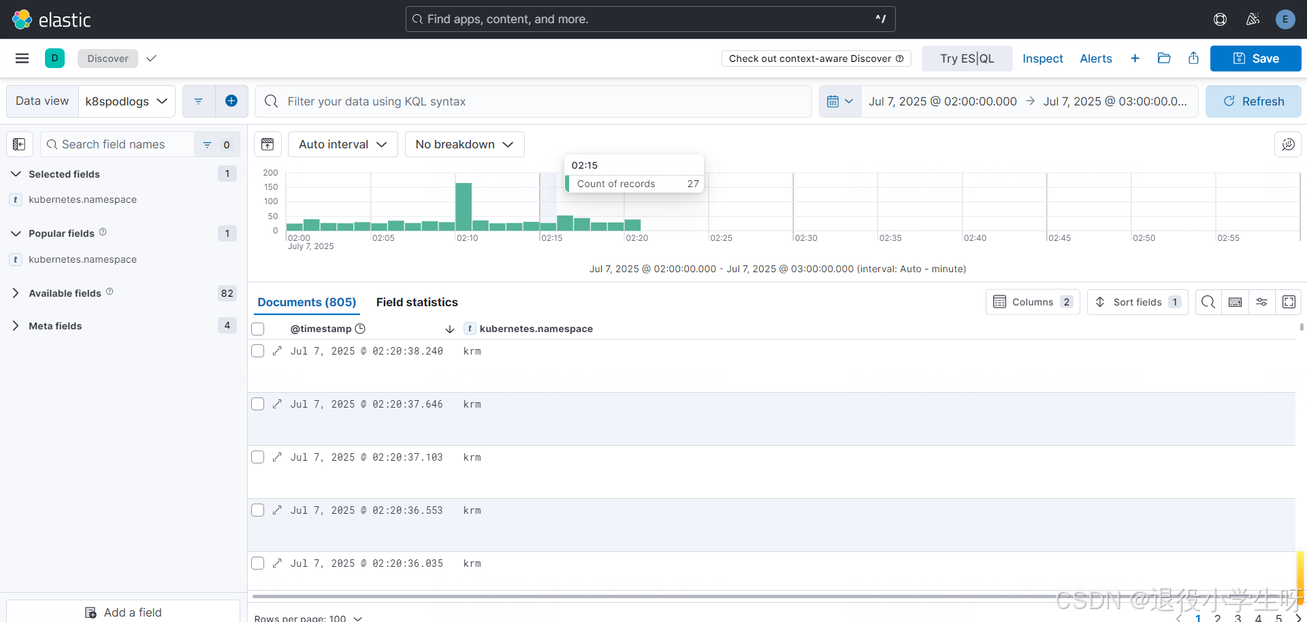
Task: Expand the 02:20:37.646 document row
Action: click(277, 404)
